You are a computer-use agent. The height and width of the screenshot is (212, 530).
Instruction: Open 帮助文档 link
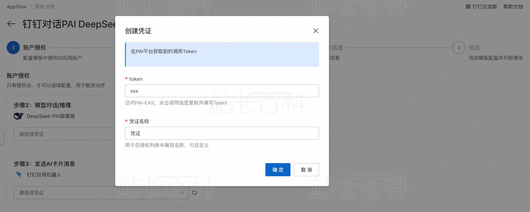pyautogui.click(x=513, y=7)
